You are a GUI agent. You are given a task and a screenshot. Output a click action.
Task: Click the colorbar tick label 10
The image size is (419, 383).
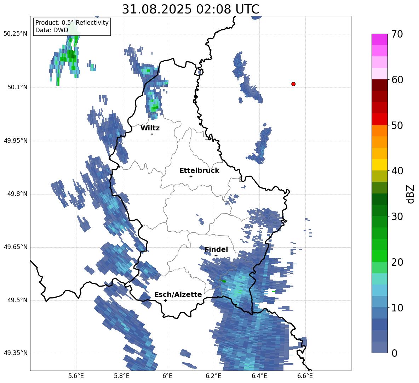tap(397, 308)
